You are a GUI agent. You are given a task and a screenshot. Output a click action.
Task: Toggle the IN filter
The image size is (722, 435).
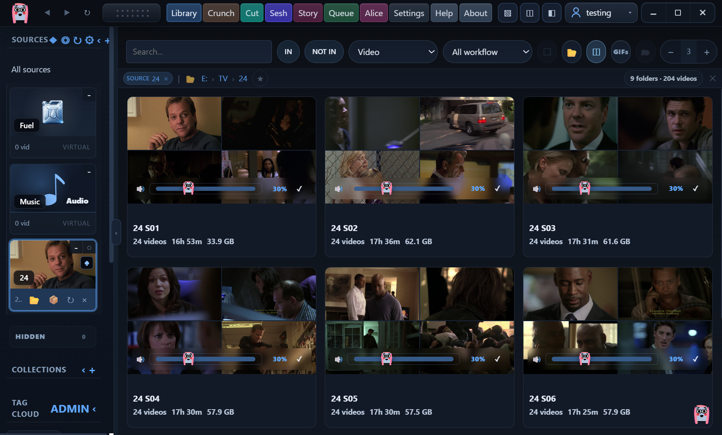coord(288,52)
